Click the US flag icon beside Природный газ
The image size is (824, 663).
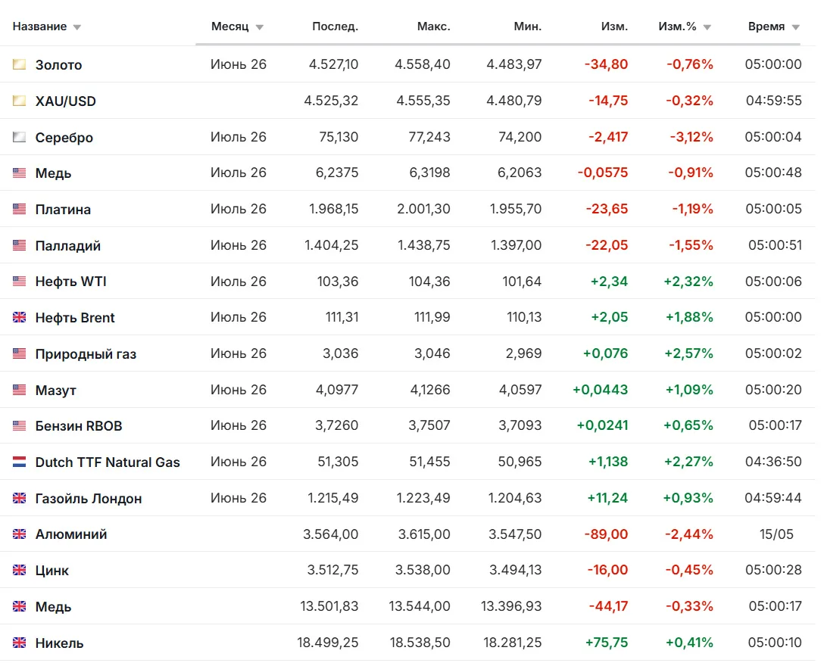pos(20,353)
